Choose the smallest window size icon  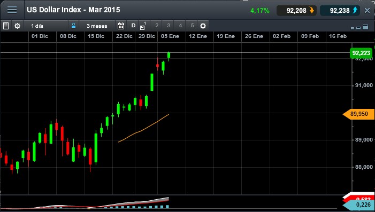(353, 28)
